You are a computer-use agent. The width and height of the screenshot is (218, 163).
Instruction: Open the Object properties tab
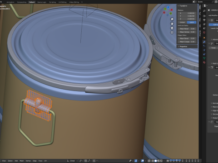pos(204,38)
